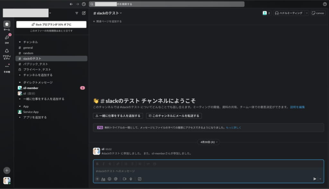Toggle the Aa formatting toolbar visibility
Image resolution: width=329 pixels, height=189 pixels.
coord(103,179)
